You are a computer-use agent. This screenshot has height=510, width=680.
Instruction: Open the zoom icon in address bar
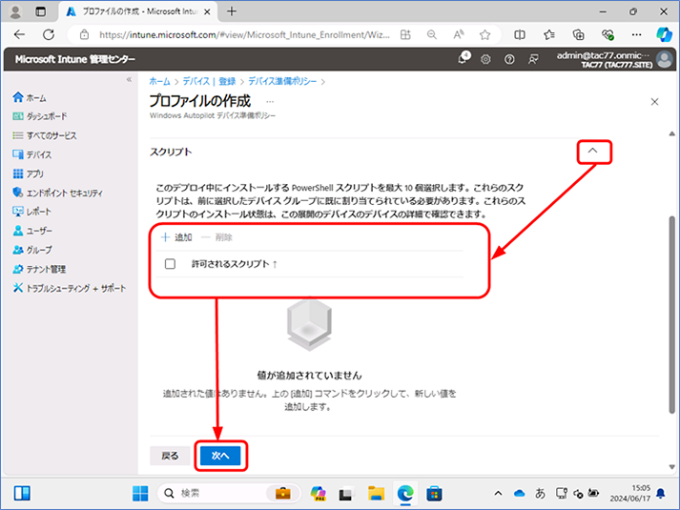432,35
